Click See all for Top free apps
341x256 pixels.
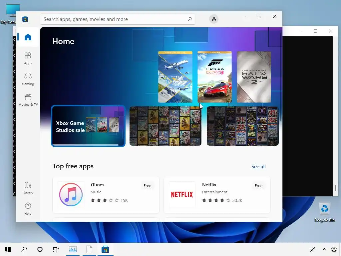pyautogui.click(x=258, y=167)
